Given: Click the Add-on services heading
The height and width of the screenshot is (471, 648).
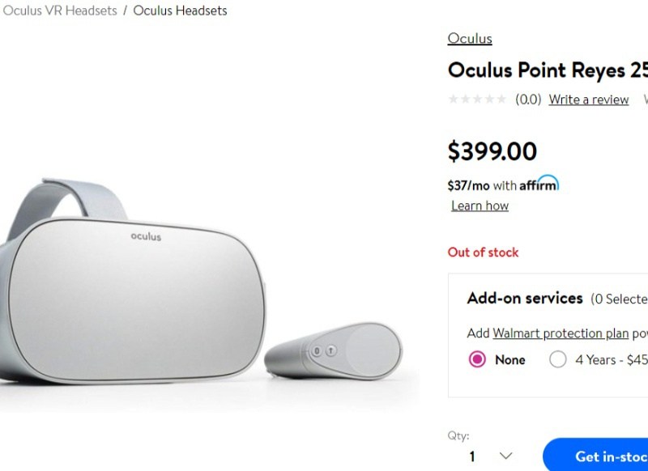Looking at the screenshot, I should [525, 298].
